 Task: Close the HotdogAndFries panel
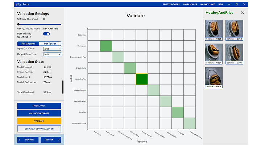tap(243, 13)
